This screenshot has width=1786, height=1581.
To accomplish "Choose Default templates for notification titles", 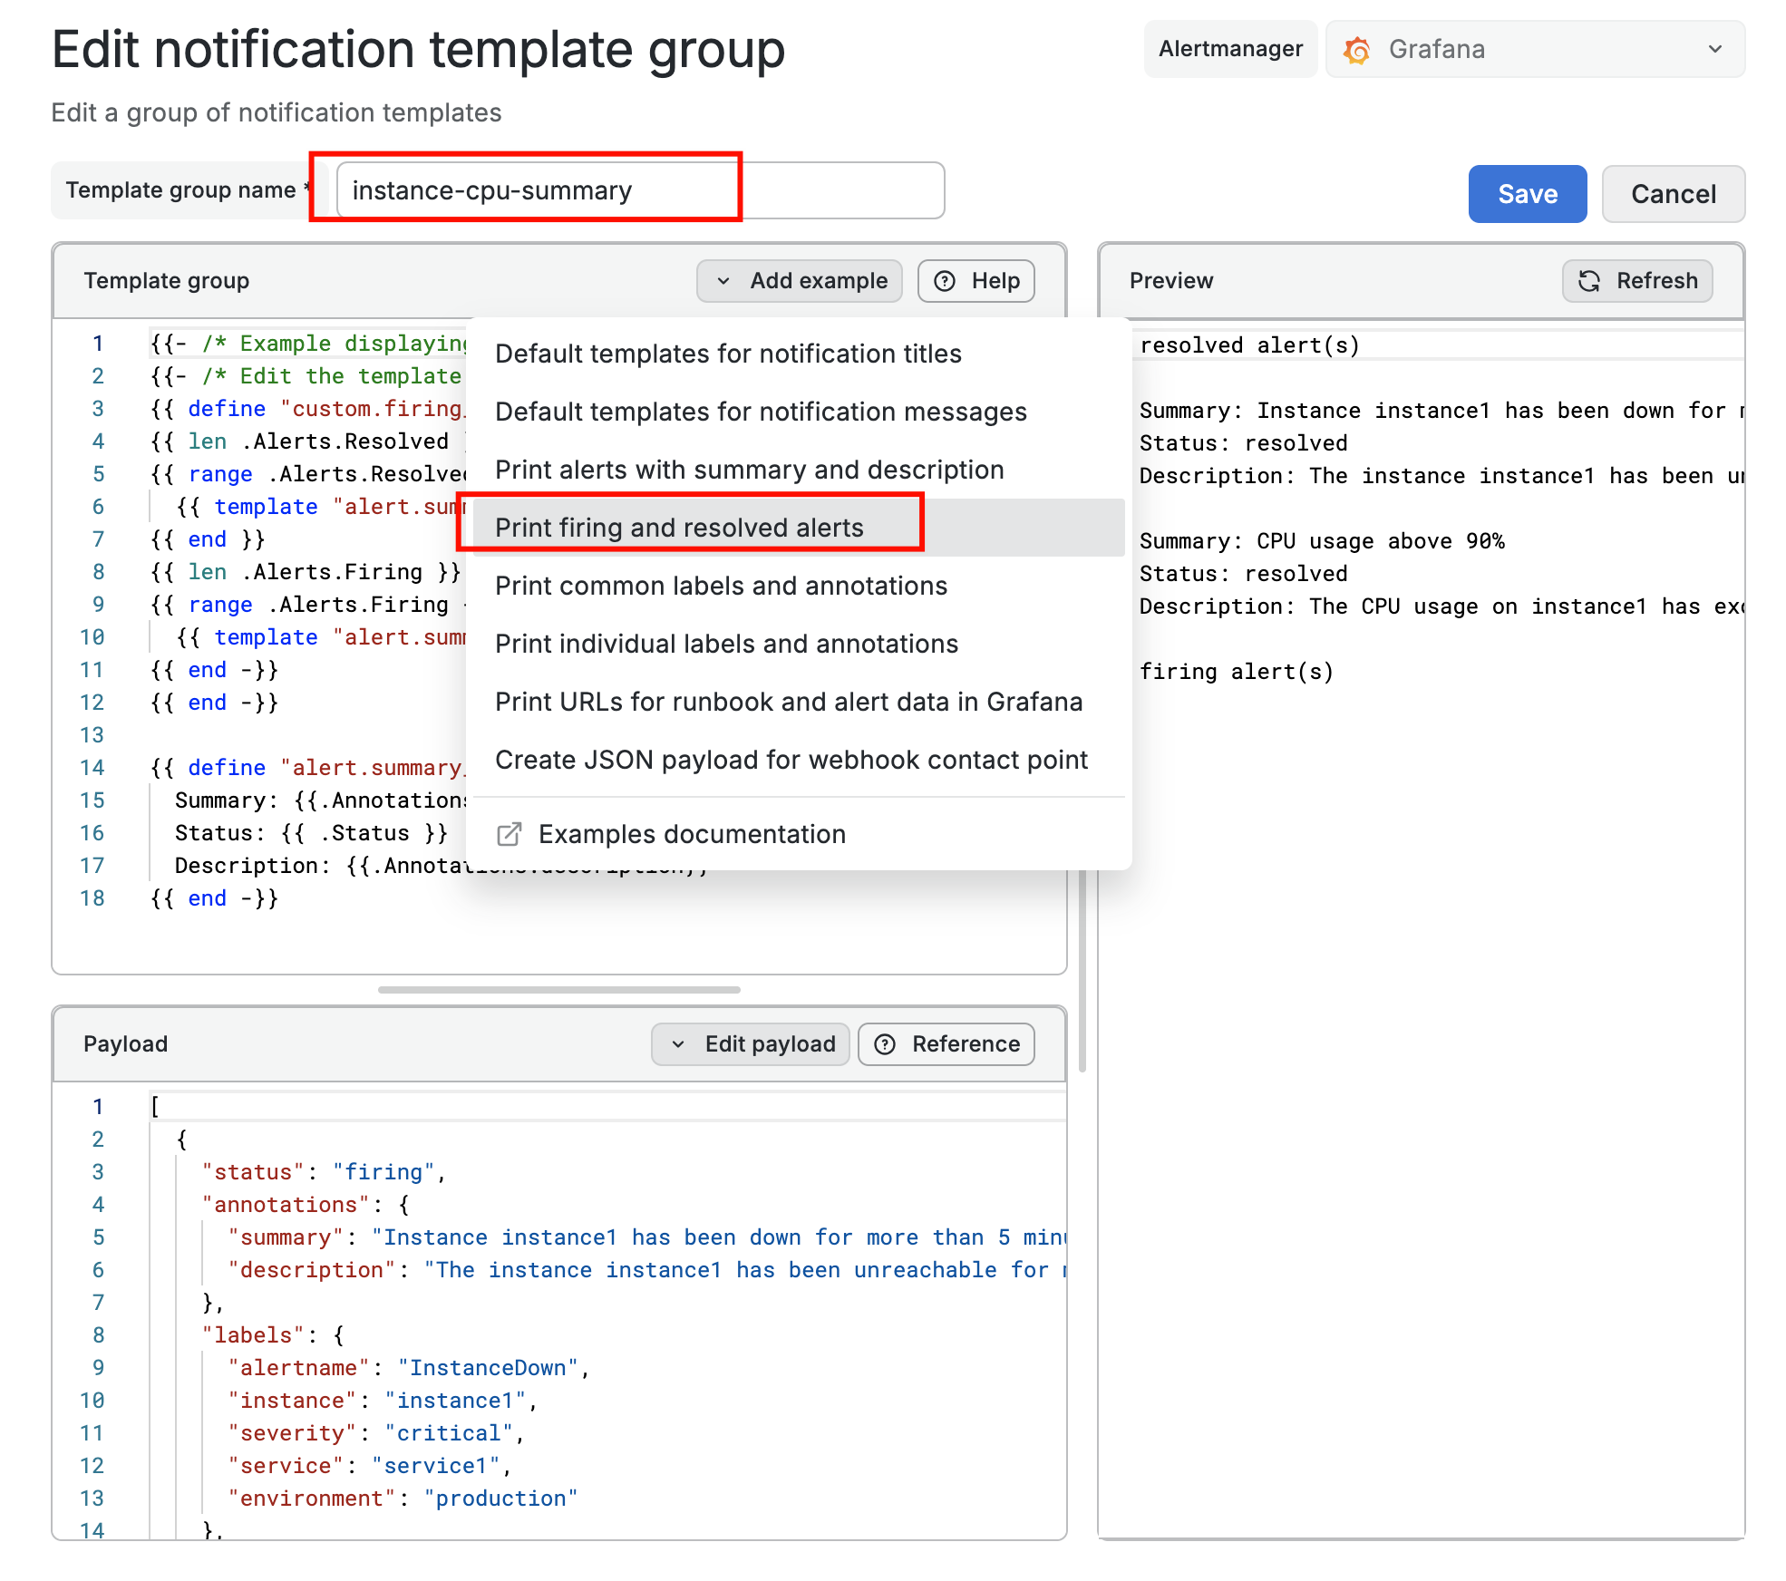I will pyautogui.click(x=728, y=354).
